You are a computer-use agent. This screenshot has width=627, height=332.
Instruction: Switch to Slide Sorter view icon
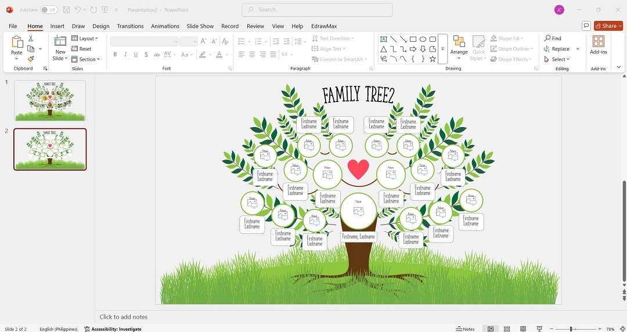point(507,329)
